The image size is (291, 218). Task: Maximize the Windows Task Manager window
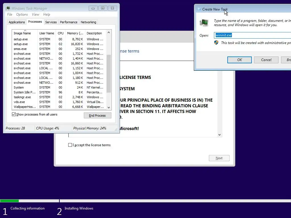(103, 8)
